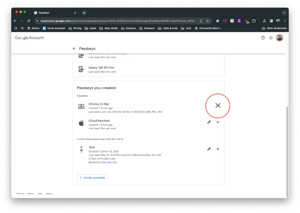The height and width of the screenshot is (213, 300).
Task: Open the Titan Security link
Action: tap(109, 162)
